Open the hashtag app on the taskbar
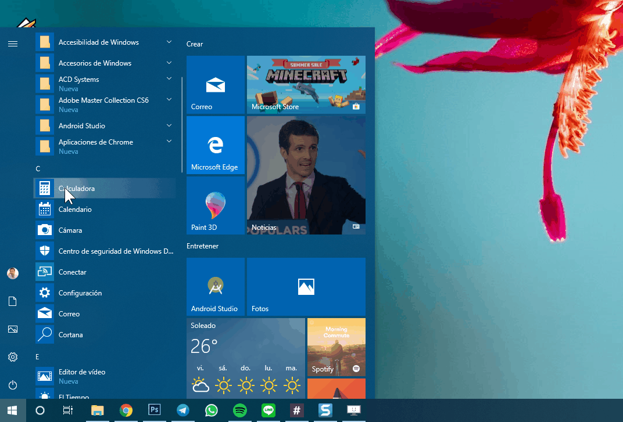The height and width of the screenshot is (422, 623). pyautogui.click(x=297, y=410)
